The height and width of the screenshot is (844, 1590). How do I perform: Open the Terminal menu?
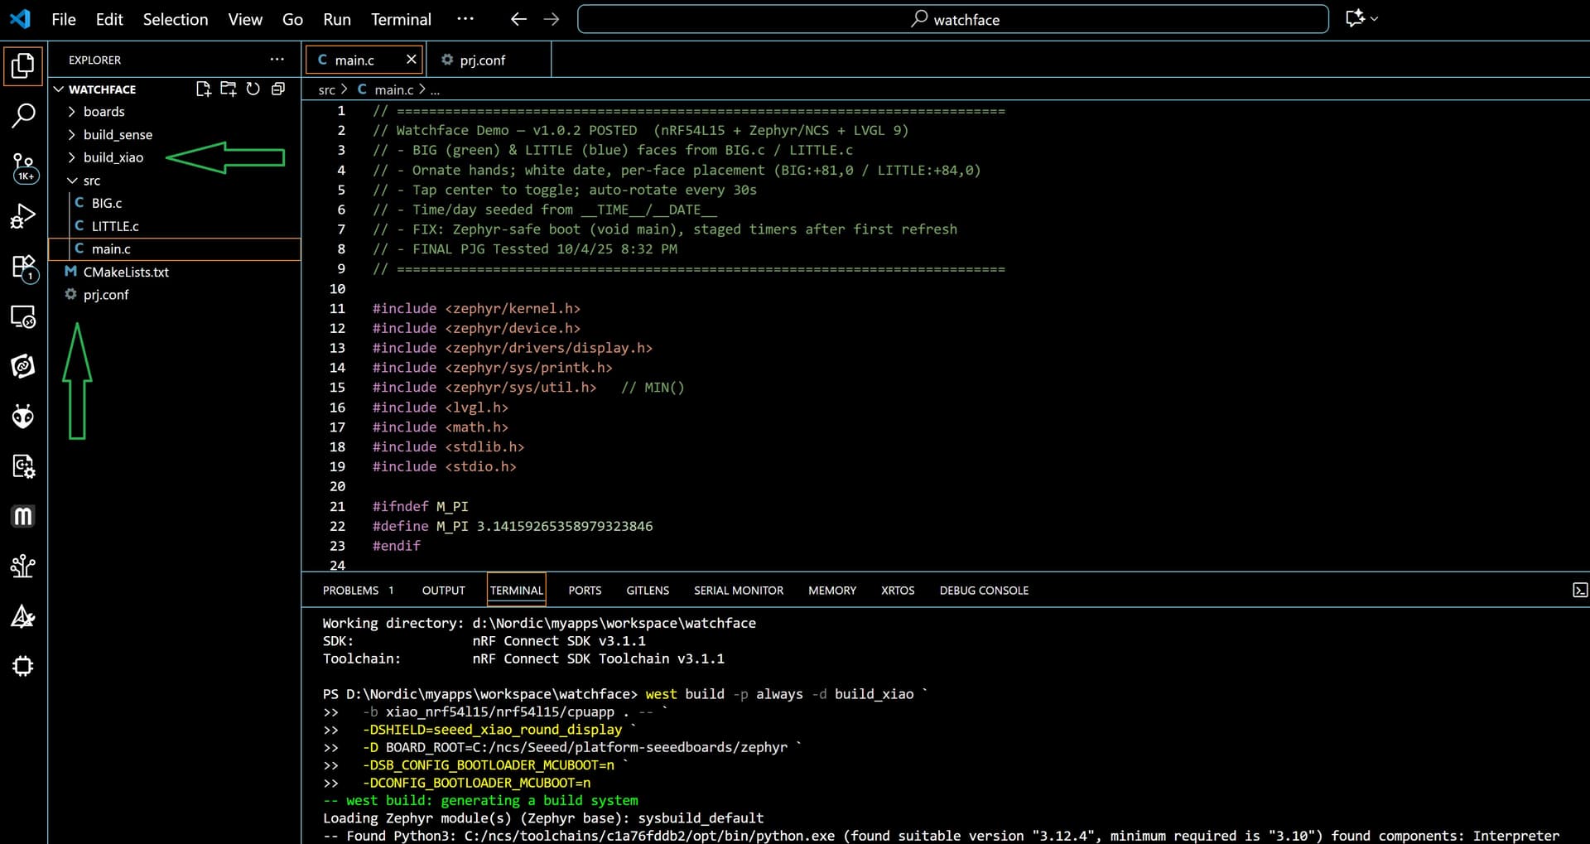[x=401, y=19]
